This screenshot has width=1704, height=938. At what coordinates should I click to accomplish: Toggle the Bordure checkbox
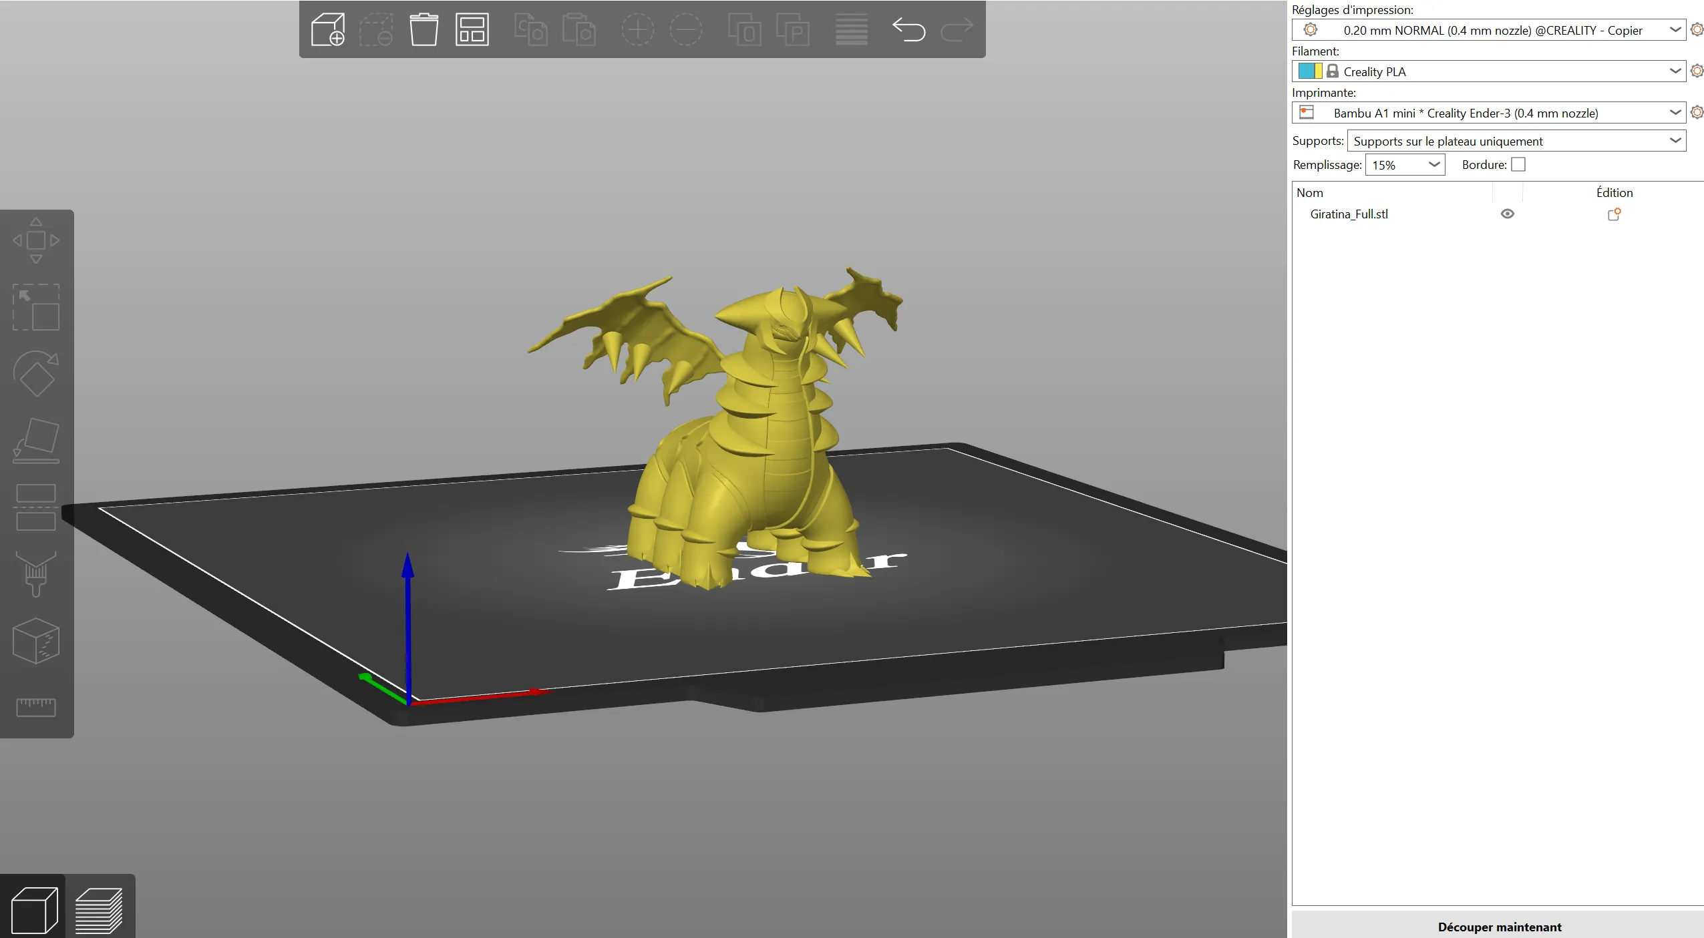pos(1518,164)
